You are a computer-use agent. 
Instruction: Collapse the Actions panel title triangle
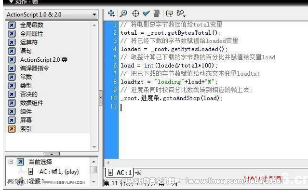click(11, 2)
